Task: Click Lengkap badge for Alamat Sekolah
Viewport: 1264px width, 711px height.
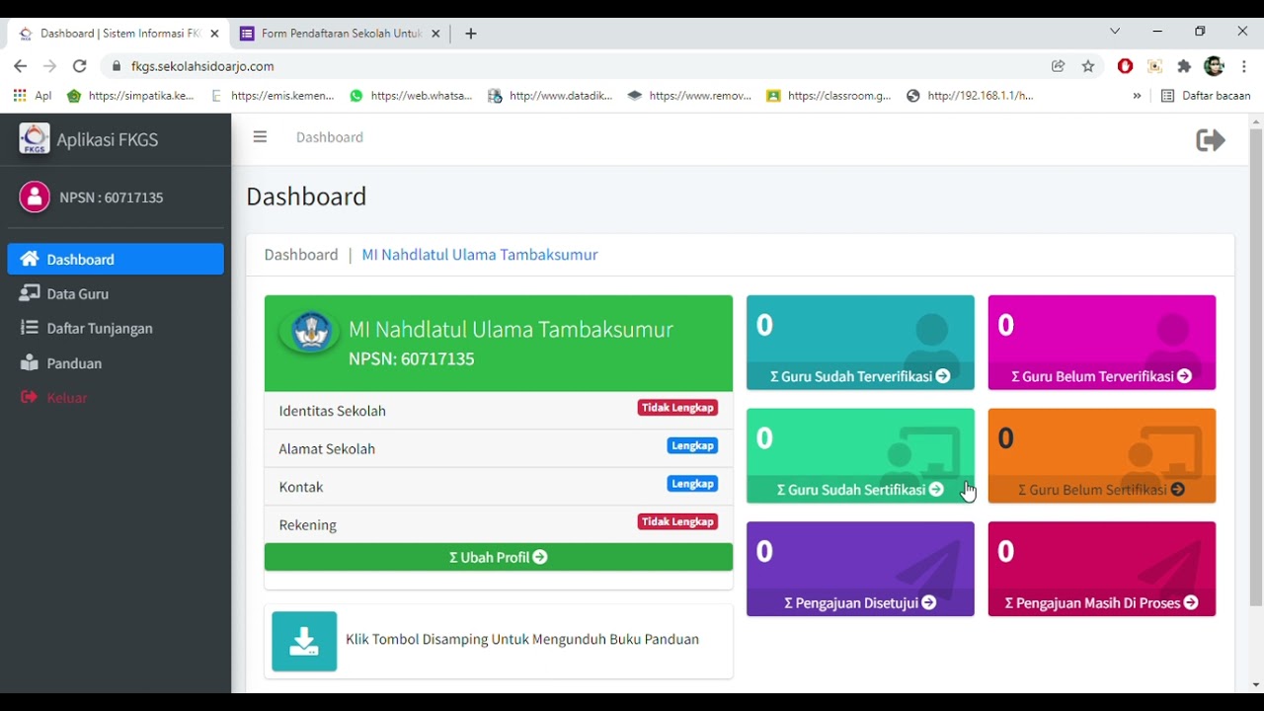Action: pos(692,445)
